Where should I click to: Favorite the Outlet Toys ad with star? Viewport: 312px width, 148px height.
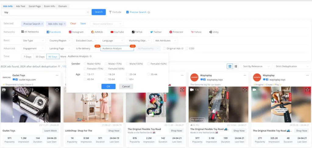pos(57,90)
